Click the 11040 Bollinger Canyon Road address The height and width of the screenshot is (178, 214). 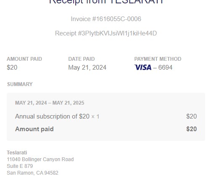point(40,159)
